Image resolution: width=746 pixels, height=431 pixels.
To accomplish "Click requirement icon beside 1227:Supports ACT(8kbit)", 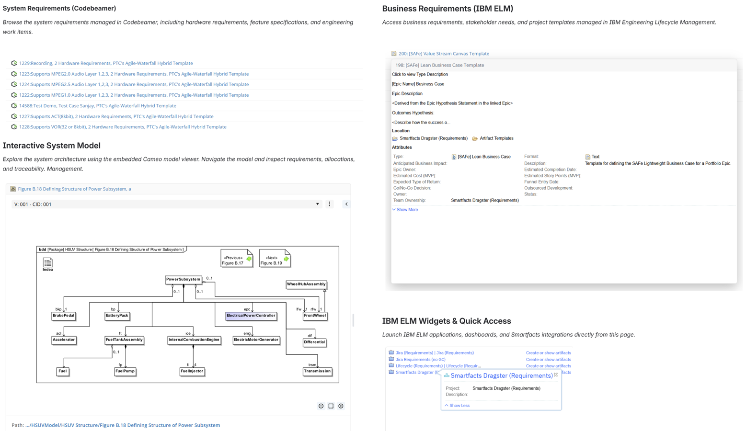I will [x=14, y=116].
